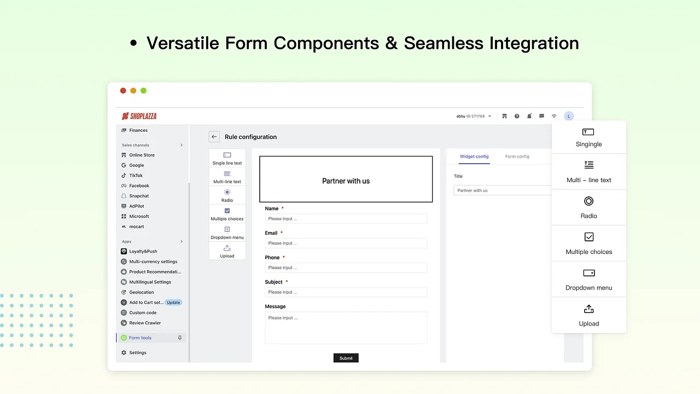Select the Dropdown menu form component
The height and width of the screenshot is (394, 700).
[x=227, y=233]
